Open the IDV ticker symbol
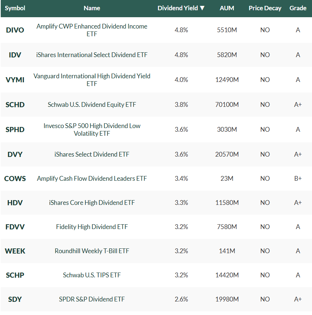Viewport: 312px width, 315px height. tap(15, 55)
